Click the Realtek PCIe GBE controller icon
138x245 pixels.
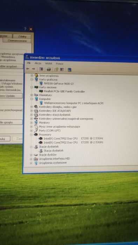point(41,91)
